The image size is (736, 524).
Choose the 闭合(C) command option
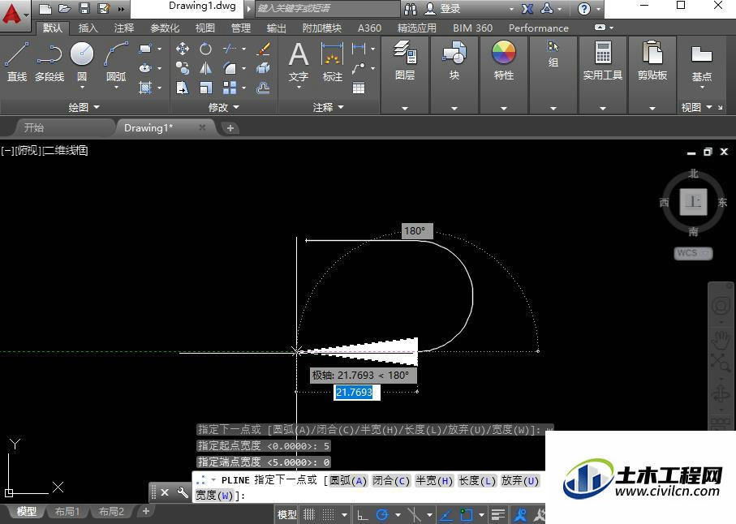point(391,481)
